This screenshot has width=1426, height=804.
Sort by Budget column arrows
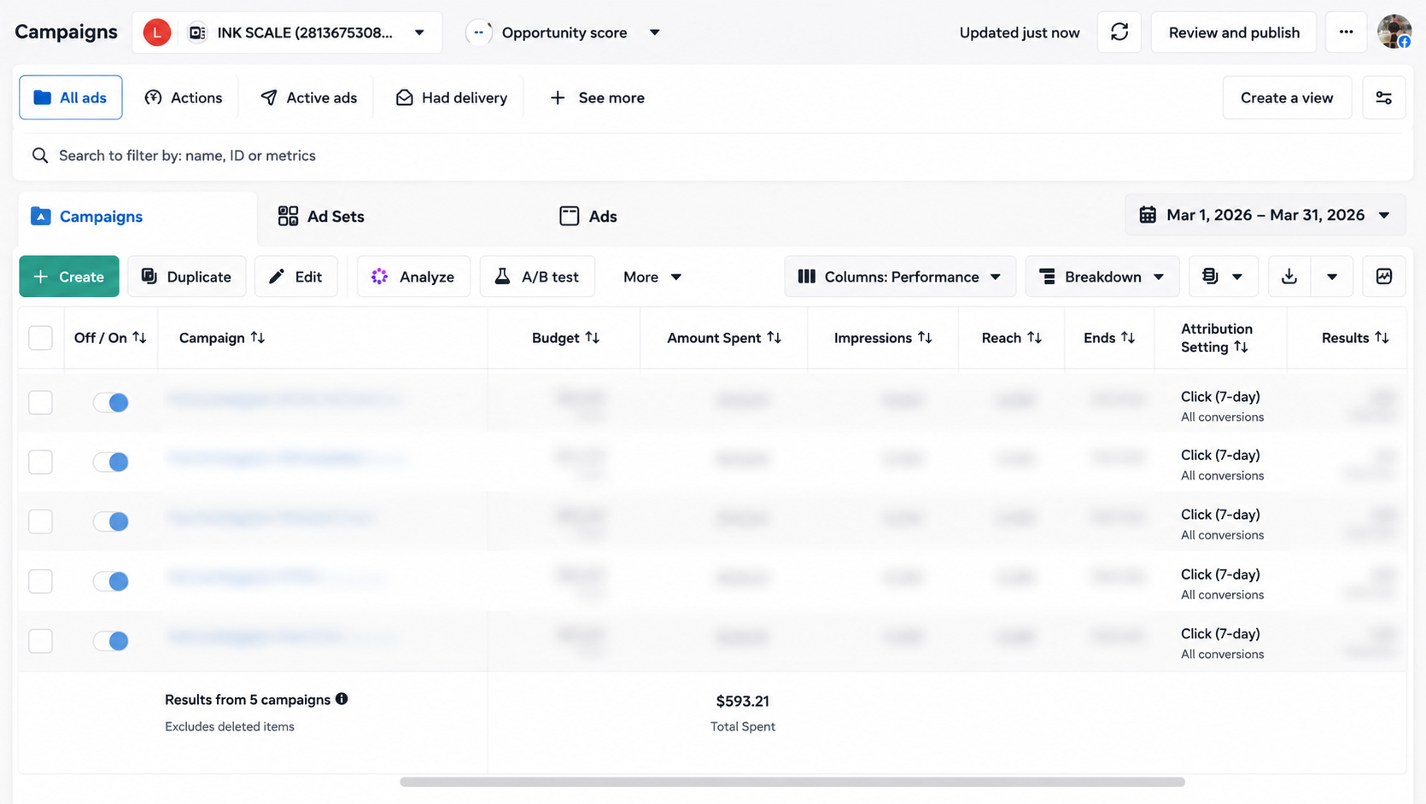tap(592, 338)
